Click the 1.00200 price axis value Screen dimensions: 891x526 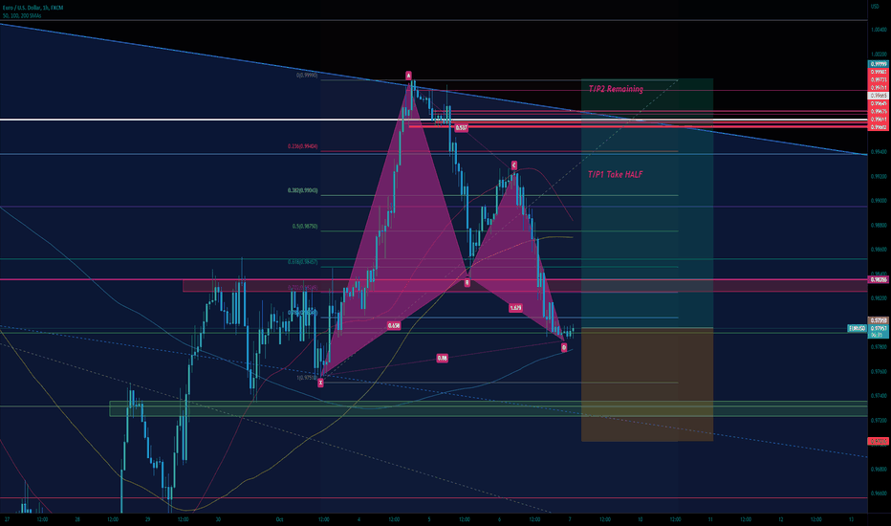(879, 54)
